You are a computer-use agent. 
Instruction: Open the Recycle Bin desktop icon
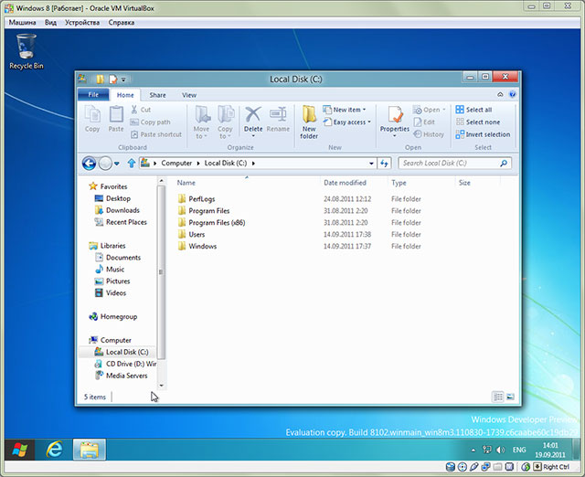click(27, 51)
